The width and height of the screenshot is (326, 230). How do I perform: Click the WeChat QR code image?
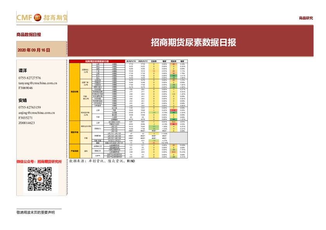(40, 179)
